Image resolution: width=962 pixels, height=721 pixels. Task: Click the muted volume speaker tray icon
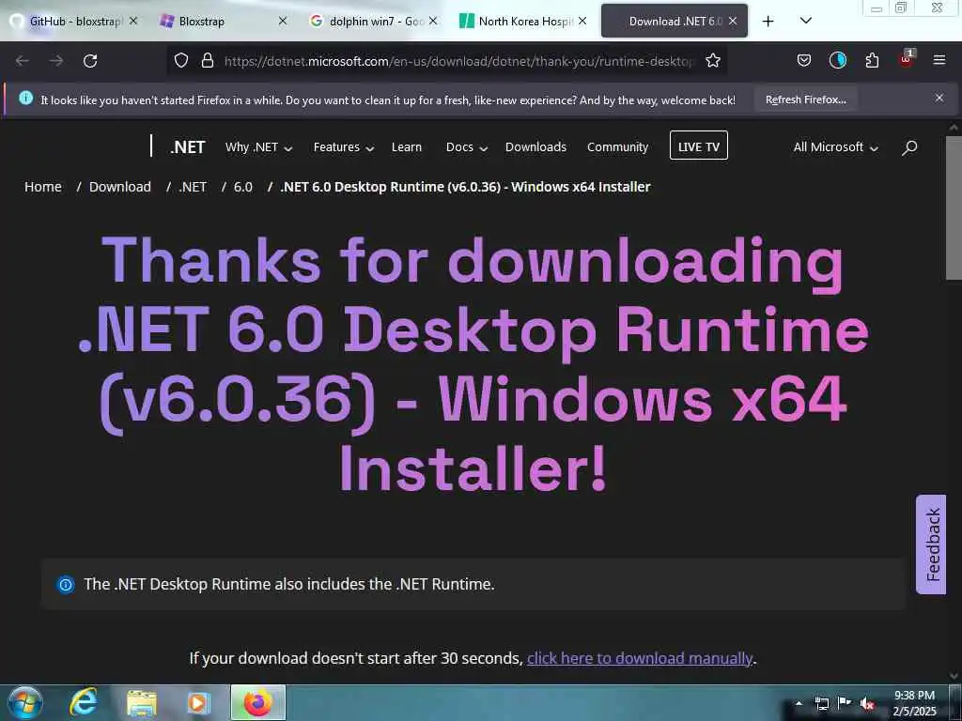pyautogui.click(x=867, y=704)
